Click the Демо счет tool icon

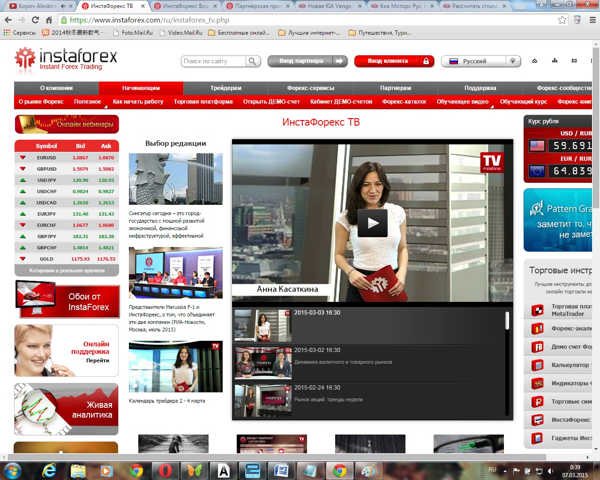[537, 347]
